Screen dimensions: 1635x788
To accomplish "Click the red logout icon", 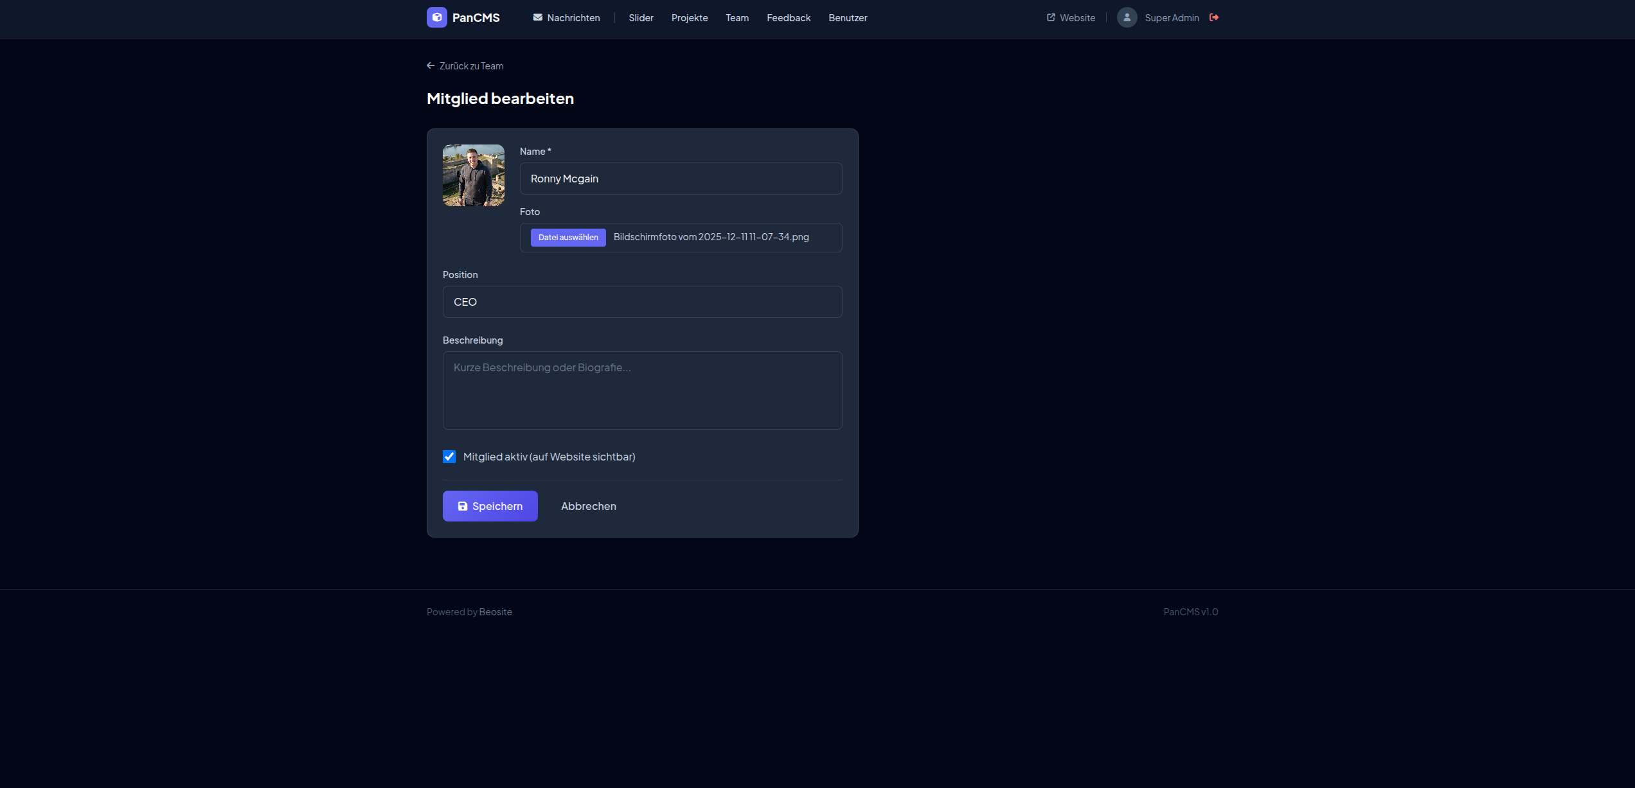I will pos(1214,17).
